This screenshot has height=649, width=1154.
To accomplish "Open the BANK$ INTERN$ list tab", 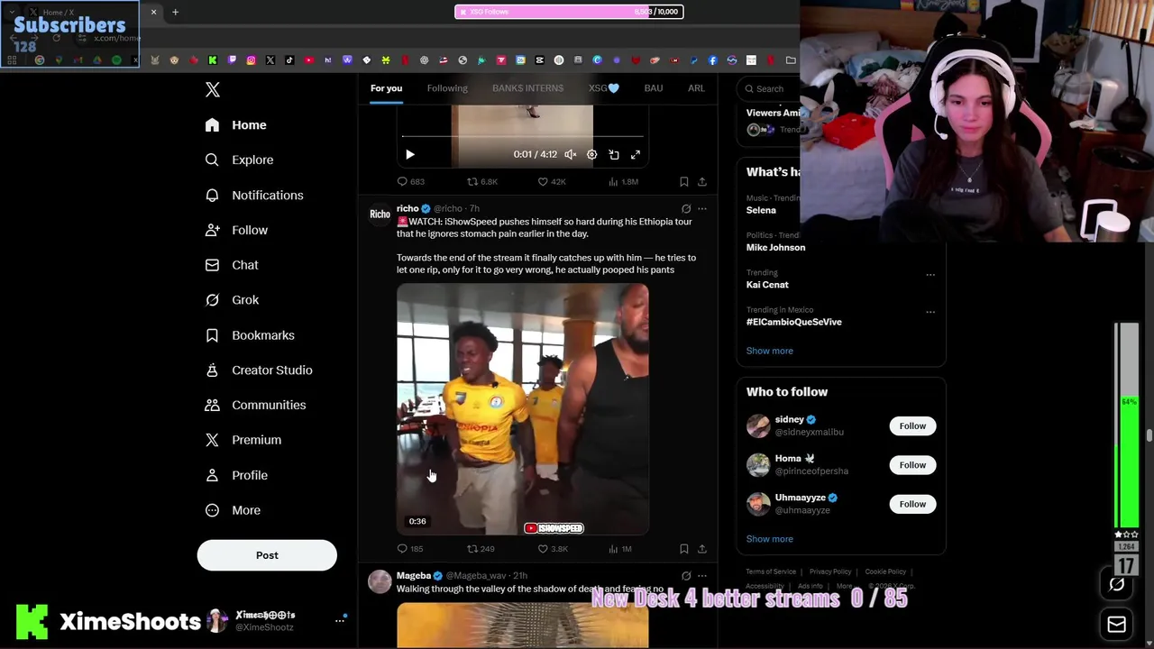I will [x=527, y=88].
